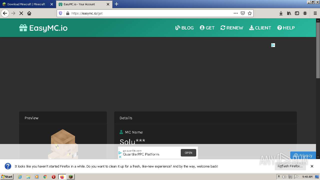Open the Privacy settings button
The image size is (320, 180).
click(303, 155)
